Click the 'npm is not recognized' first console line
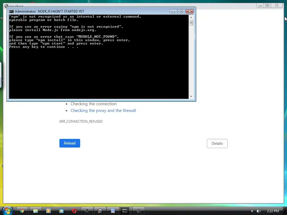Screen dimensions: 287x215 click(75, 17)
